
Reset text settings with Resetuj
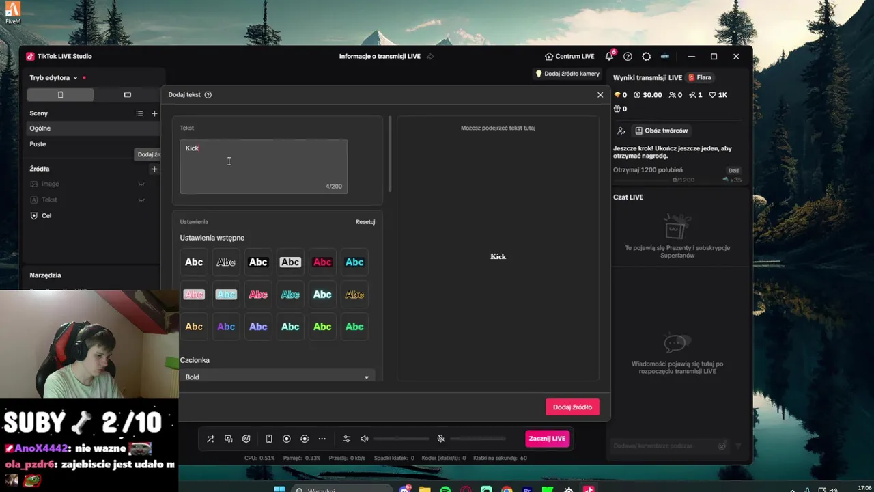tap(365, 222)
